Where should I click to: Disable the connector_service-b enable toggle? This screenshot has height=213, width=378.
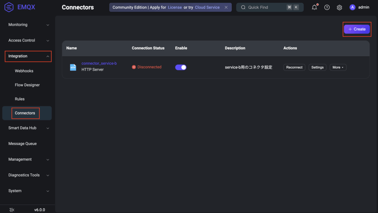click(181, 67)
